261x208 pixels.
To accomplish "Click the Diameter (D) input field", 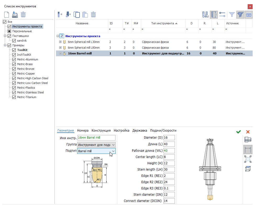I will [x=169, y=138].
